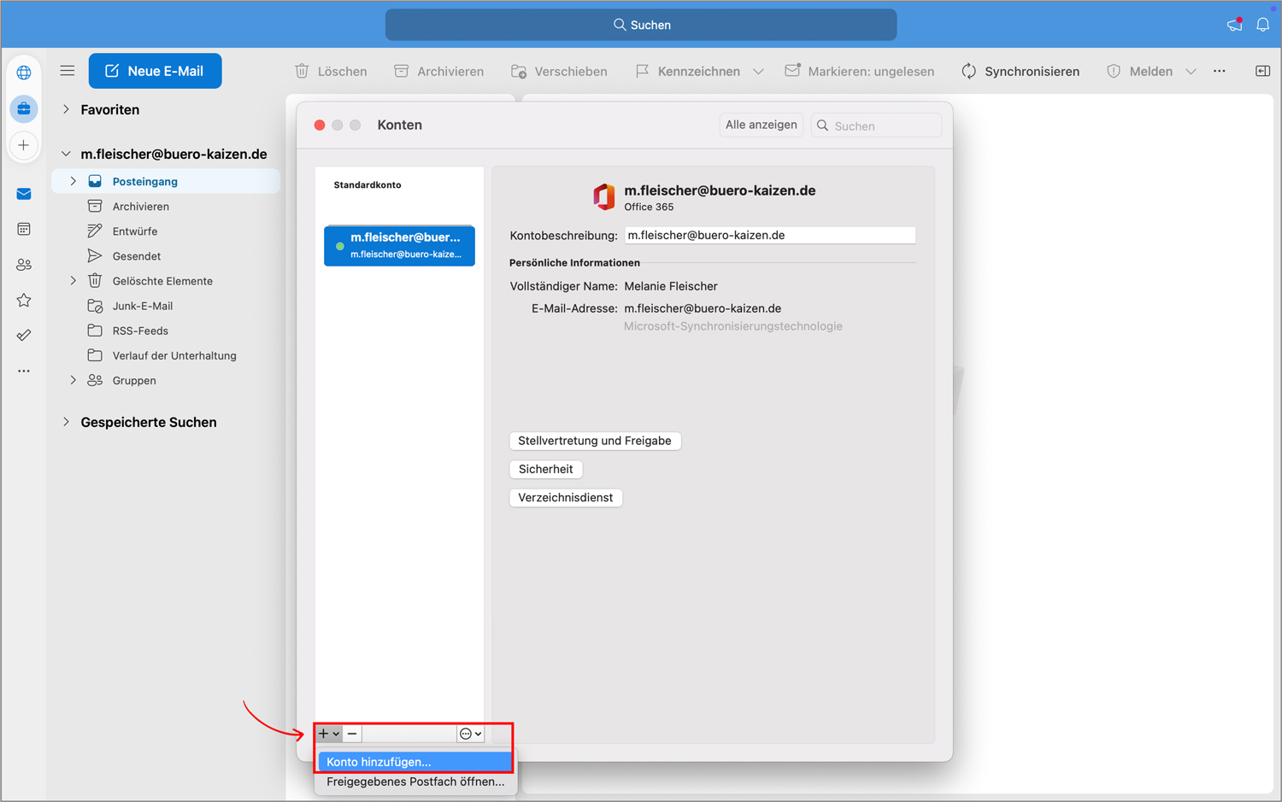Click the Archivieren icon in the toolbar

click(x=401, y=71)
